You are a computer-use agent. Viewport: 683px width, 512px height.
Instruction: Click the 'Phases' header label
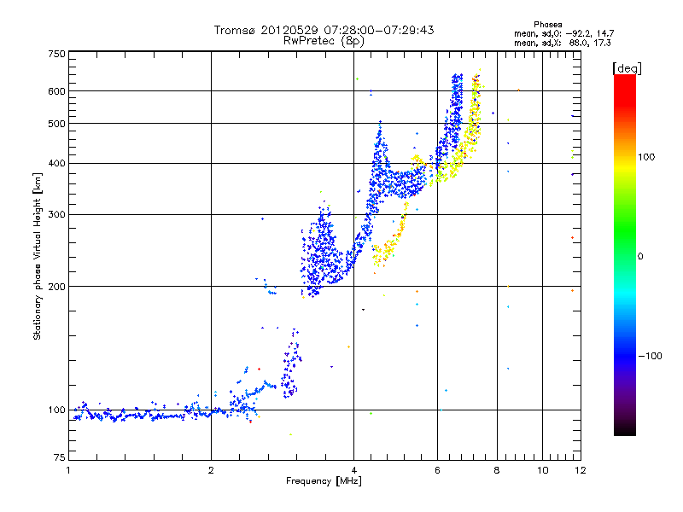(547, 25)
